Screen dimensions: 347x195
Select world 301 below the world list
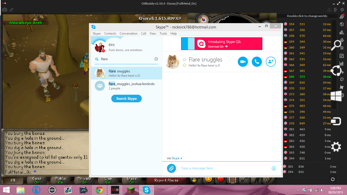[309, 167]
